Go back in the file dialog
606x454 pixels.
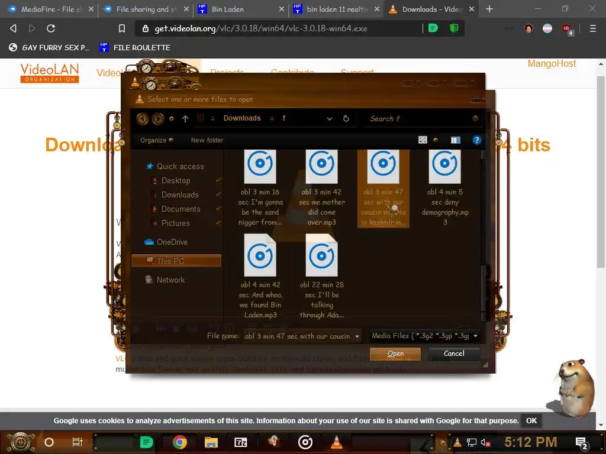click(x=143, y=118)
